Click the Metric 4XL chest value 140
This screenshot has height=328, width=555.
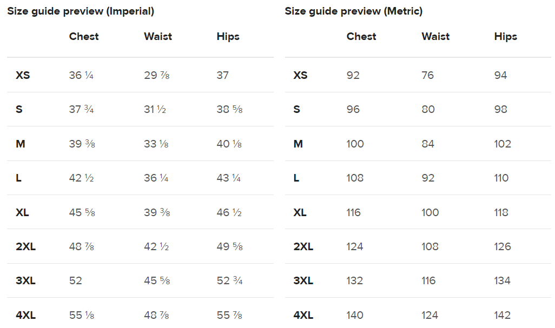(x=355, y=315)
